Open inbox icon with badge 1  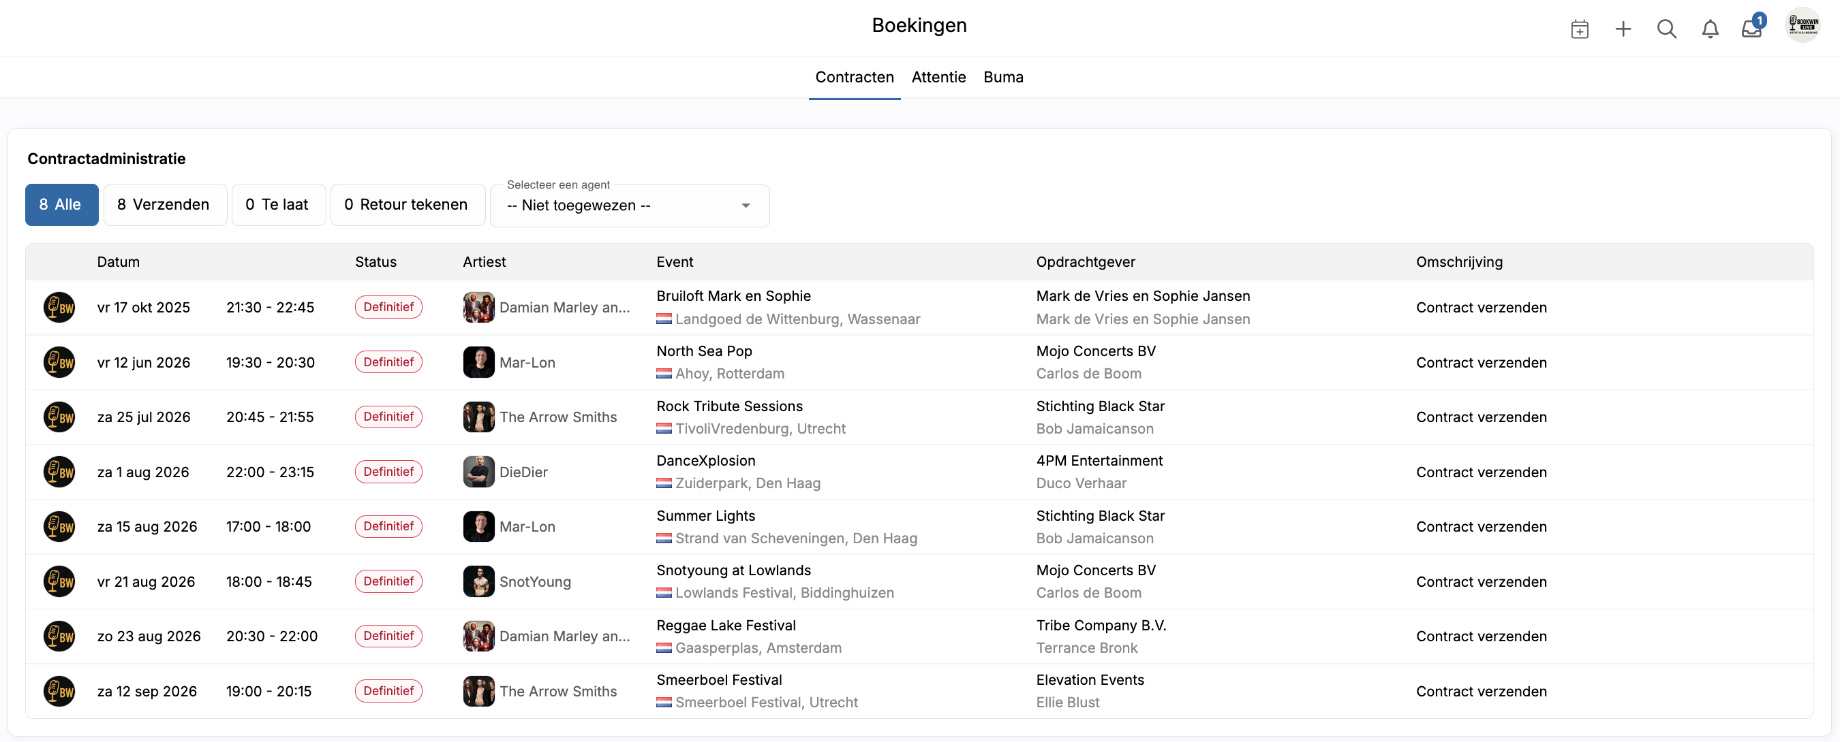(1751, 29)
